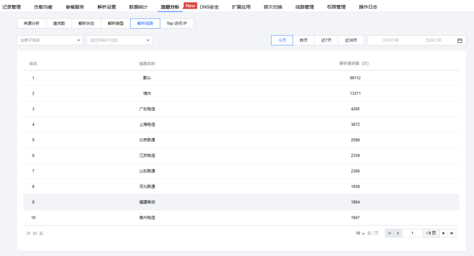Click the request count 13371

(355, 94)
